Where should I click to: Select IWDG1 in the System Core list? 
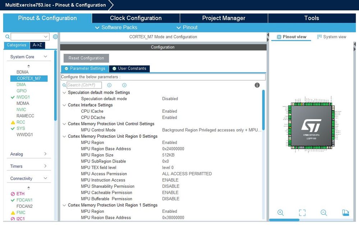(x=23, y=97)
